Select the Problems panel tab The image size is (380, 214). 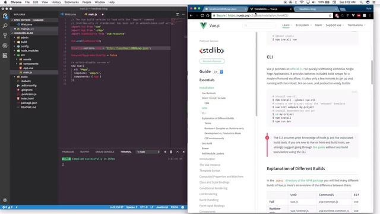pos(68,152)
